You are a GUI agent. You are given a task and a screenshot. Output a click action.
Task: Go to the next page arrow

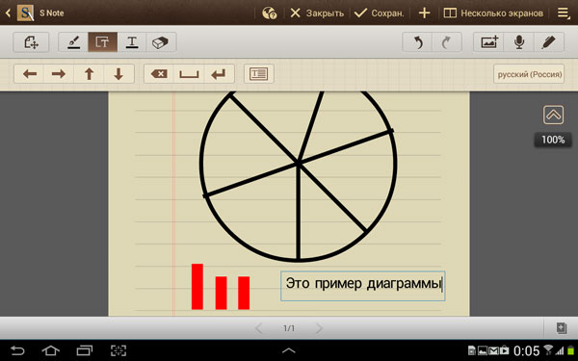319,328
